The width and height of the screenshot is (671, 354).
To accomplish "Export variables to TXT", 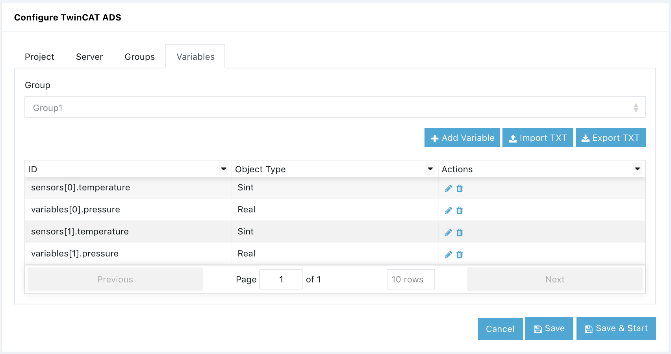I will pos(611,138).
